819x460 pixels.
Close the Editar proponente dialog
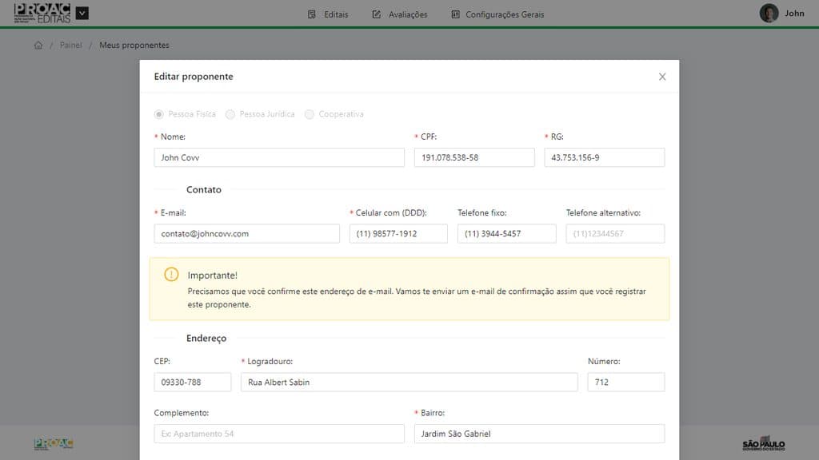pyautogui.click(x=661, y=77)
